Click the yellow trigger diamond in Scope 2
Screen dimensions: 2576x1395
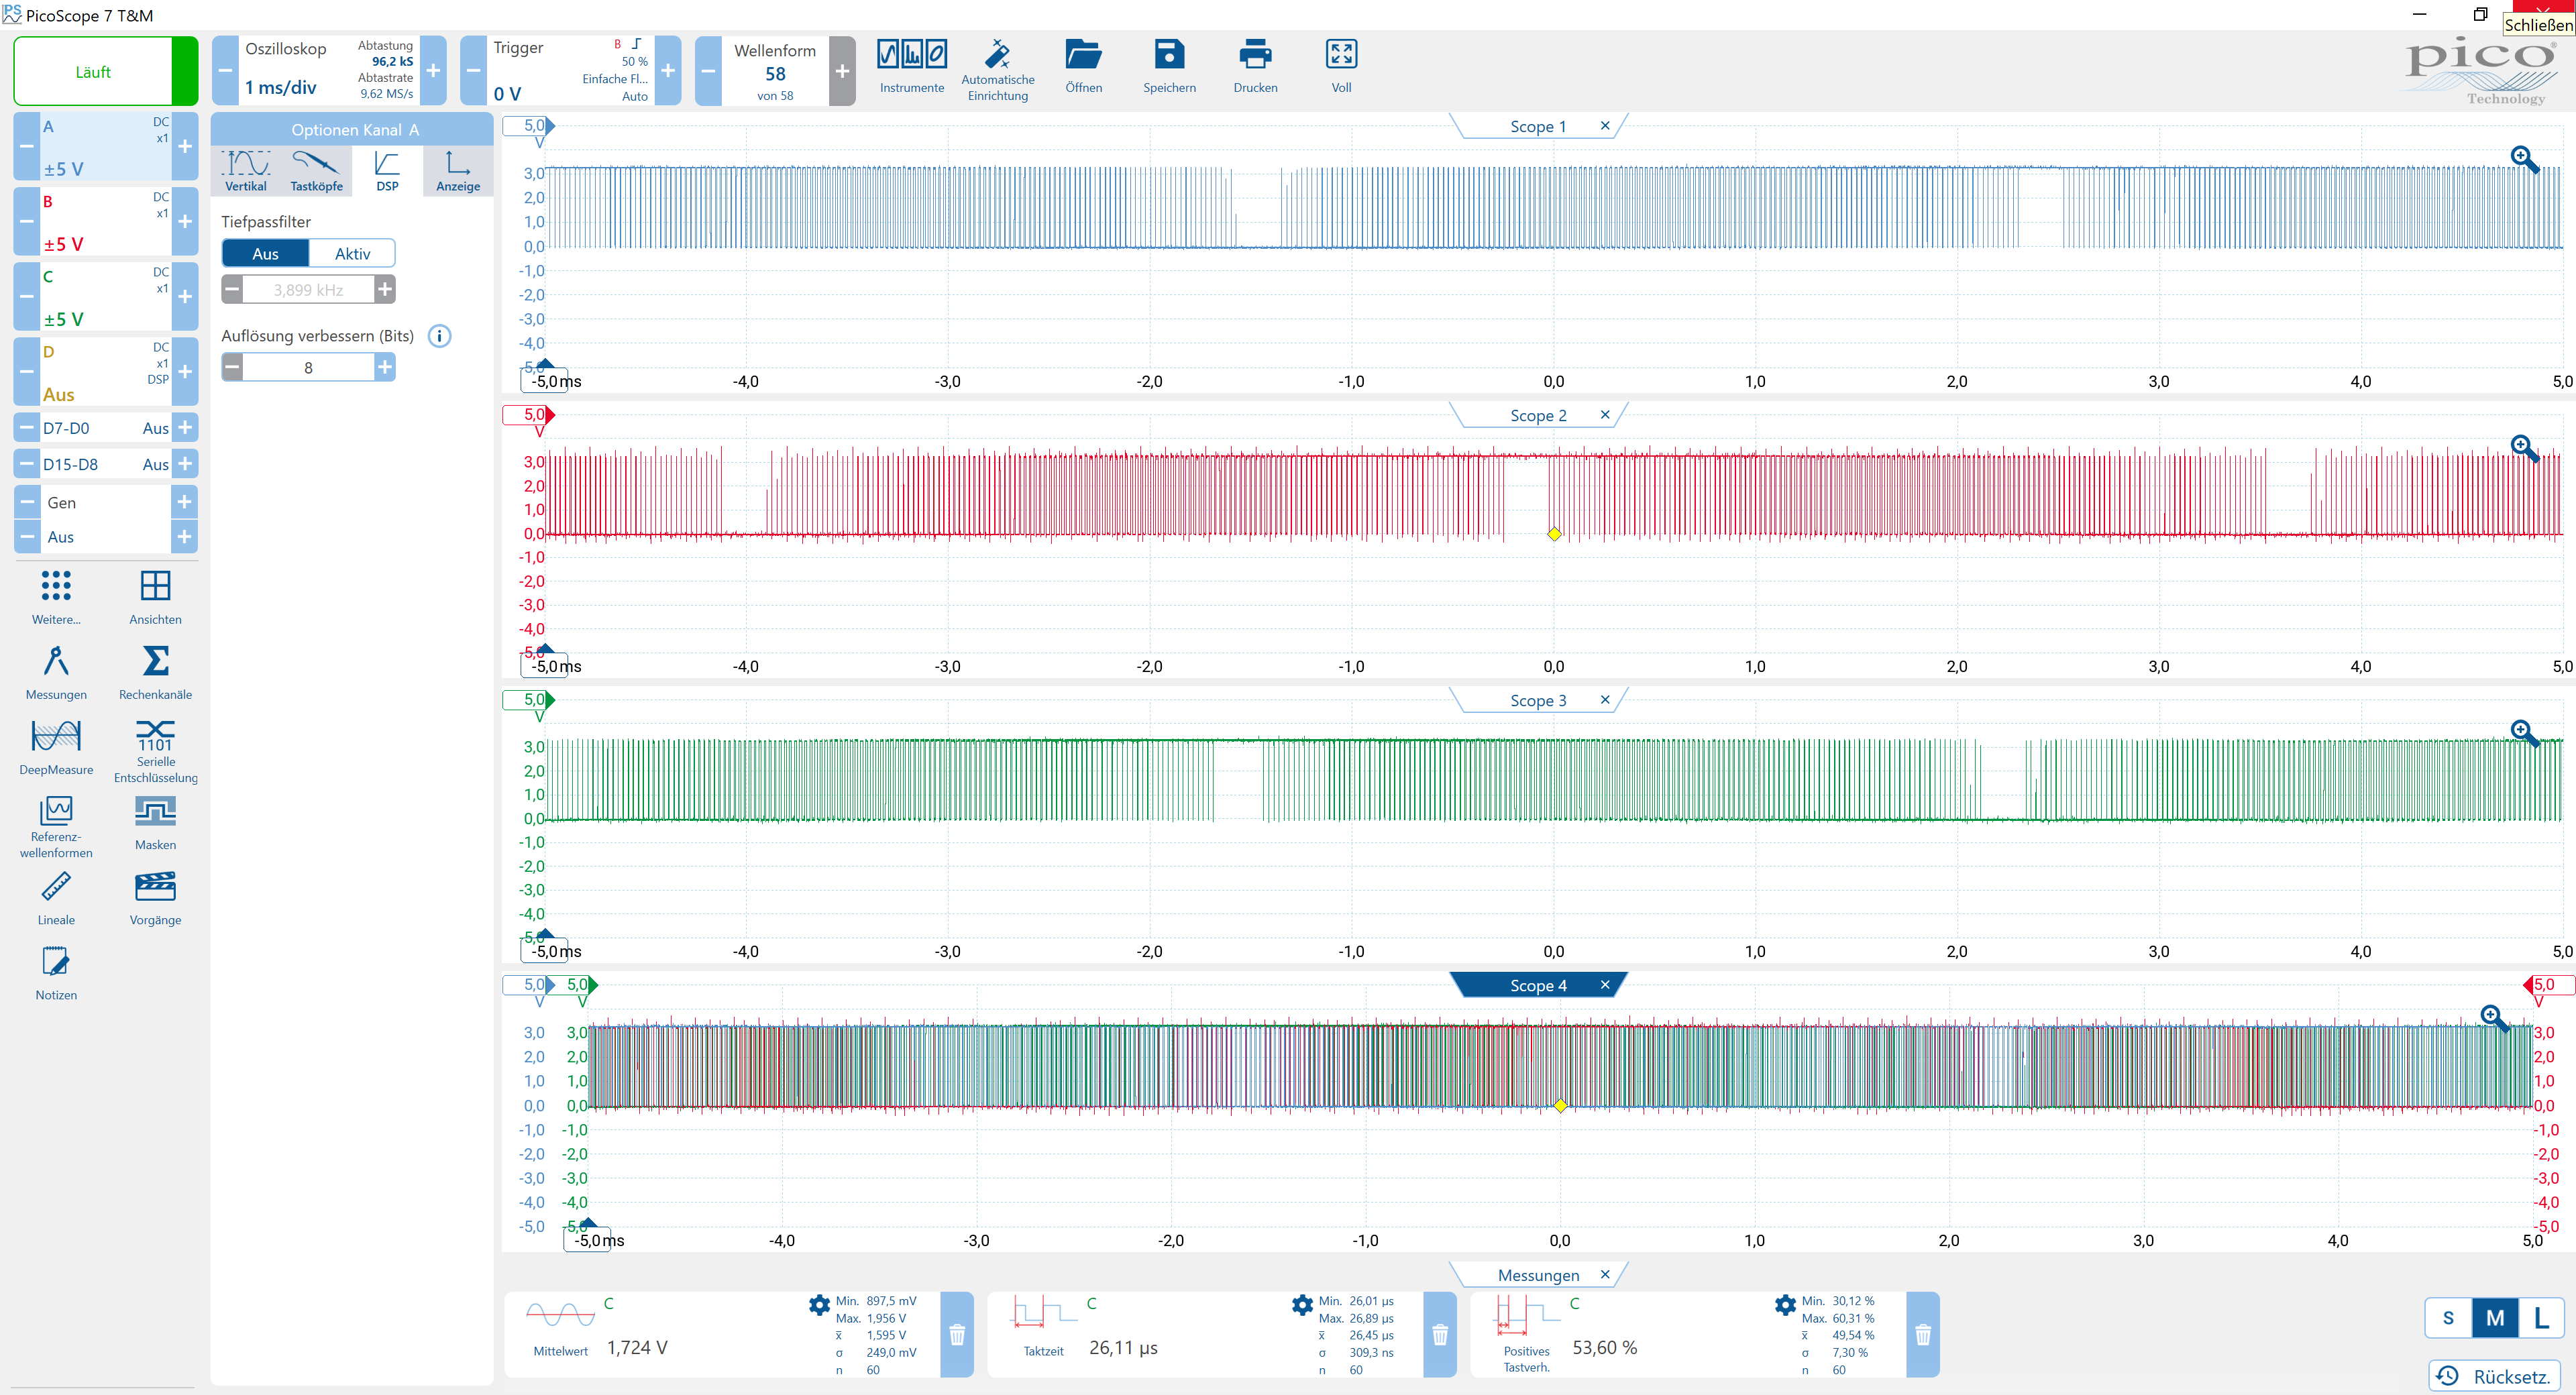pyautogui.click(x=1554, y=534)
